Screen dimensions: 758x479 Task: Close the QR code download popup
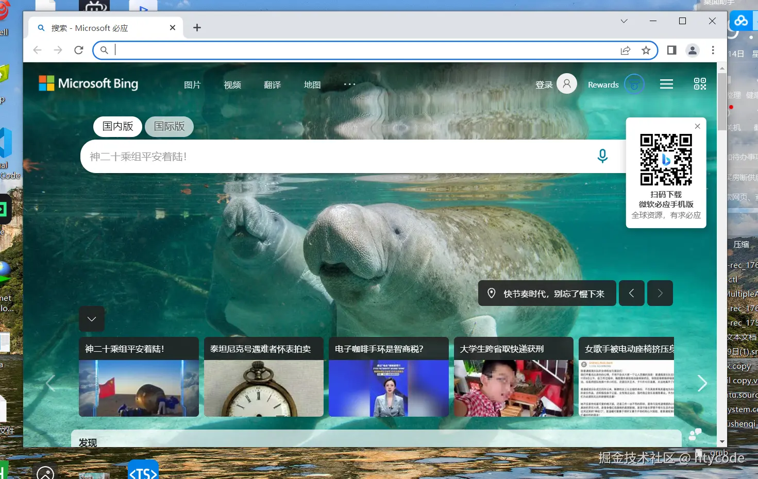tap(697, 126)
